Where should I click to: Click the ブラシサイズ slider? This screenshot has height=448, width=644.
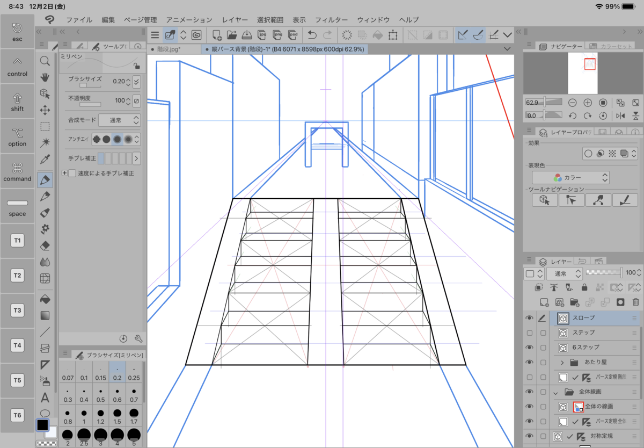pyautogui.click(x=90, y=85)
